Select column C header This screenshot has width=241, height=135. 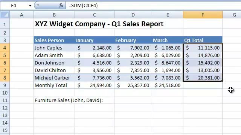[95, 15]
